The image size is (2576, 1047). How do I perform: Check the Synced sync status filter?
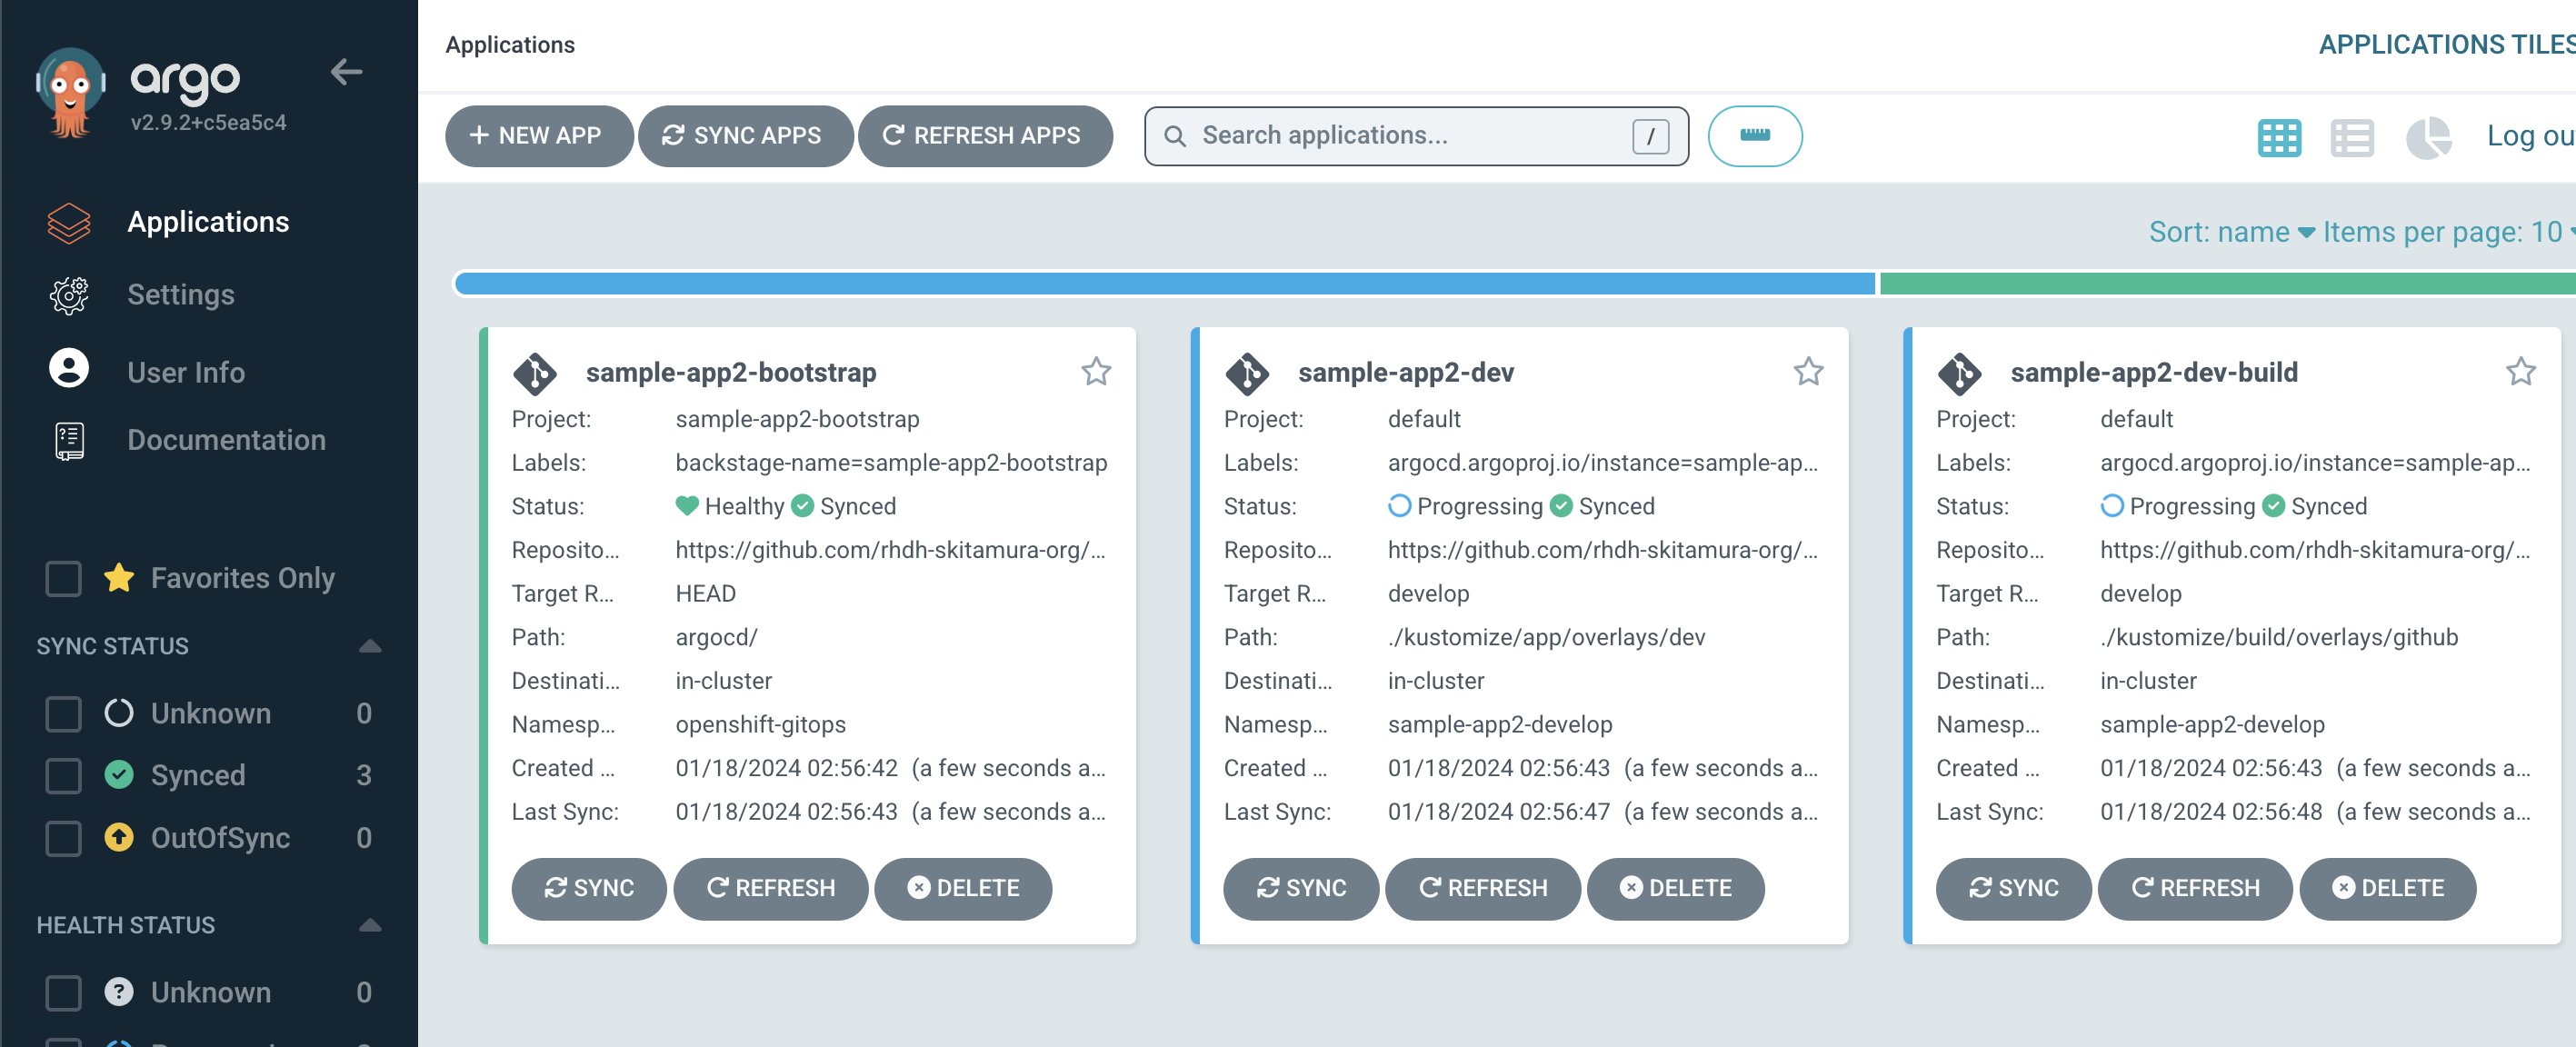(x=64, y=775)
